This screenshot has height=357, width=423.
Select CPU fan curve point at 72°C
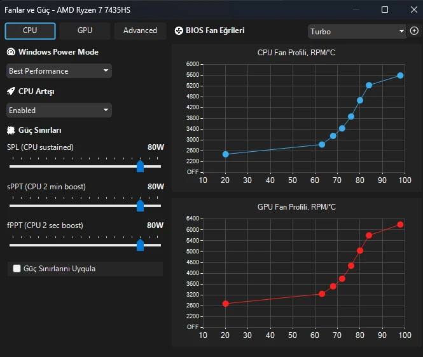(342, 128)
